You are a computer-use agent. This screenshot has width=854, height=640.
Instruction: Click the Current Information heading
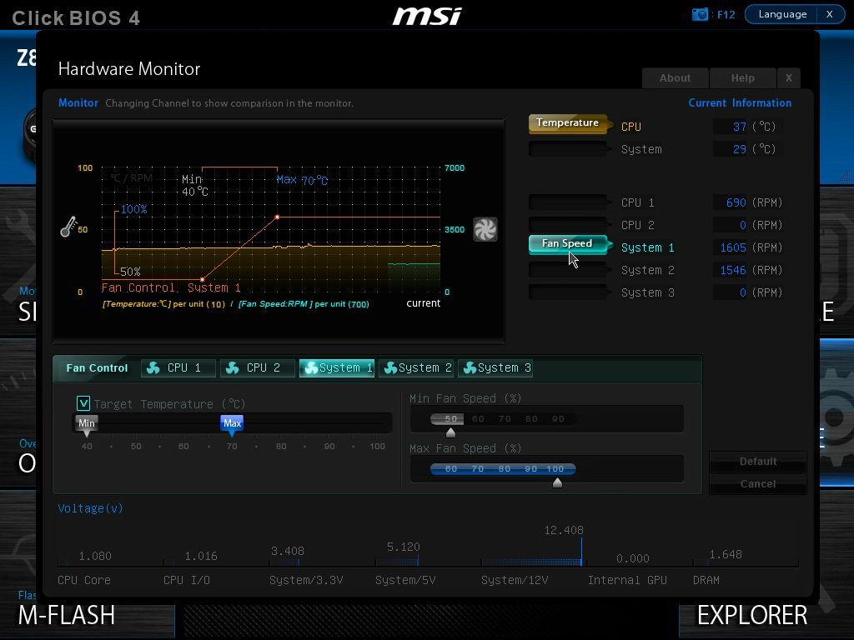click(x=740, y=102)
